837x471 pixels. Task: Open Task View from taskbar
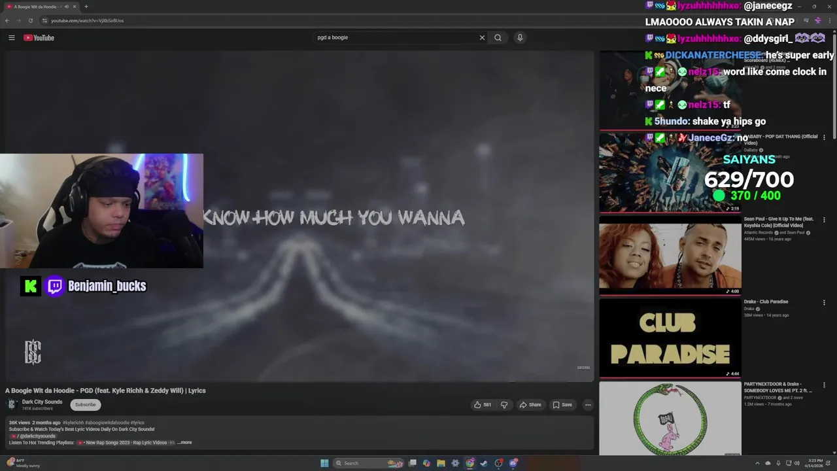pyautogui.click(x=413, y=463)
